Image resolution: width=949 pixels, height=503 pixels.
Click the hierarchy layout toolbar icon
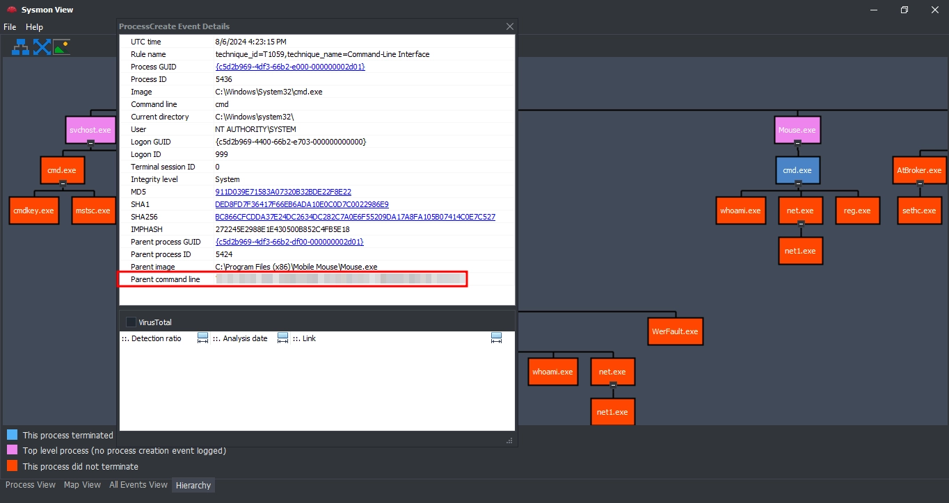(21, 47)
